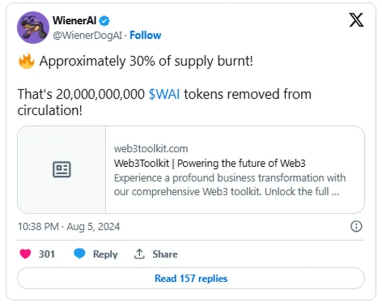The width and height of the screenshot is (382, 307).
Task: Click the WienerAI profile avatar
Action: [x=33, y=27]
